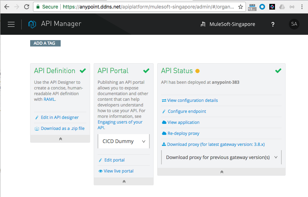Image resolution: width=308 pixels, height=197 pixels.
Task: Click Configure endpoint link
Action: pos(187,111)
